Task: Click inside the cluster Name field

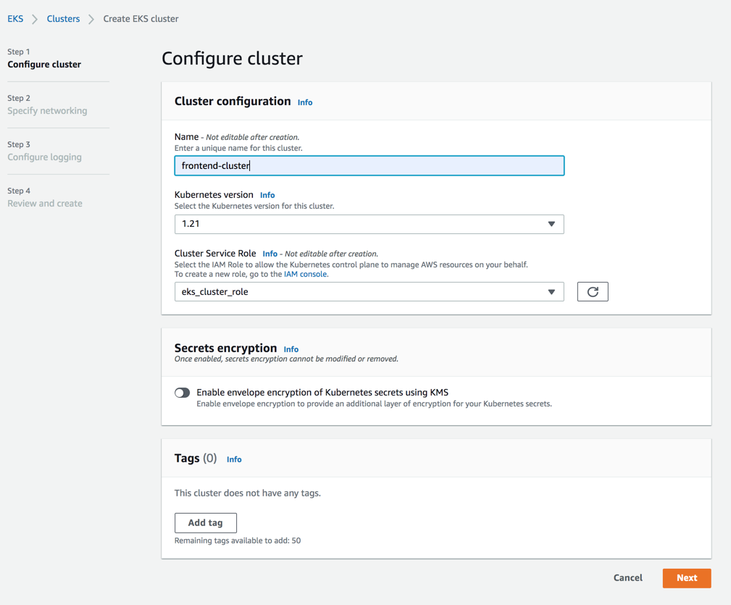Action: (369, 166)
